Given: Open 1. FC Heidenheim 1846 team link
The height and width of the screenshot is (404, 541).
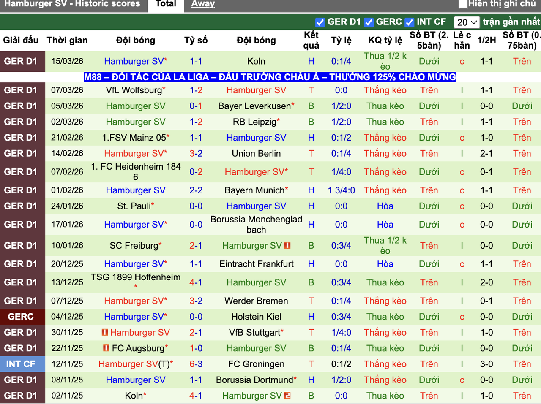Looking at the screenshot, I should [136, 172].
